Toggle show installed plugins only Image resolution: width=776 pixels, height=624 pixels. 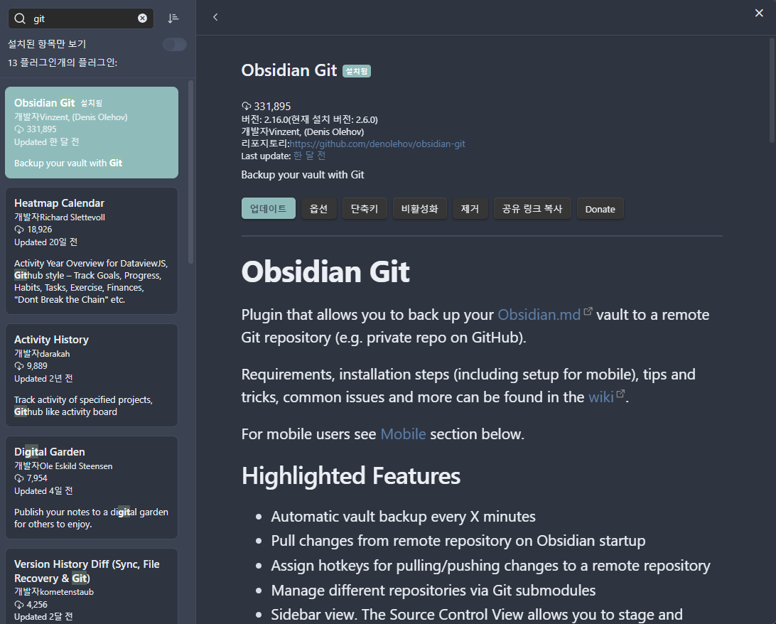[x=175, y=45]
